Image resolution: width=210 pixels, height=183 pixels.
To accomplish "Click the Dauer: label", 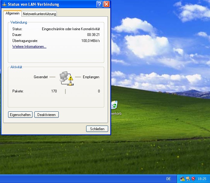I will [x=17, y=35].
